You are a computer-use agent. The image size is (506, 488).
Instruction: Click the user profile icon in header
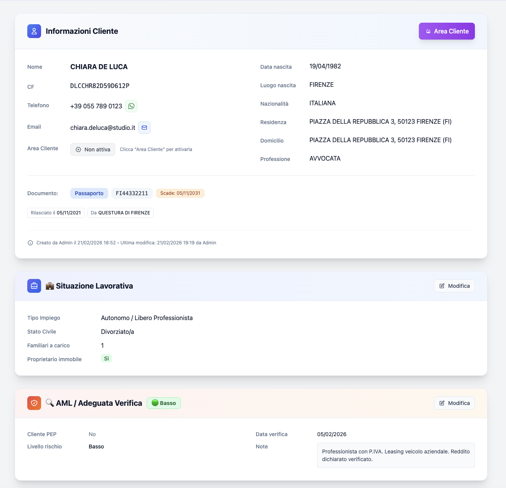(34, 31)
